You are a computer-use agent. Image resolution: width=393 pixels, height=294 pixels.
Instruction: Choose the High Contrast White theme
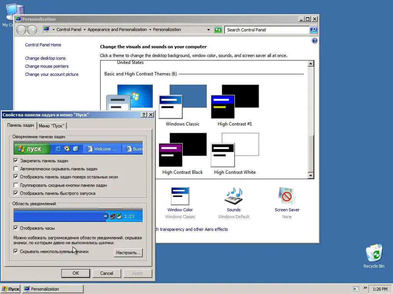[235, 150]
